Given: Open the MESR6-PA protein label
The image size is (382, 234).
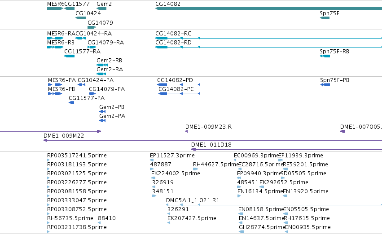Looking at the screenshot, I should 62,80.
